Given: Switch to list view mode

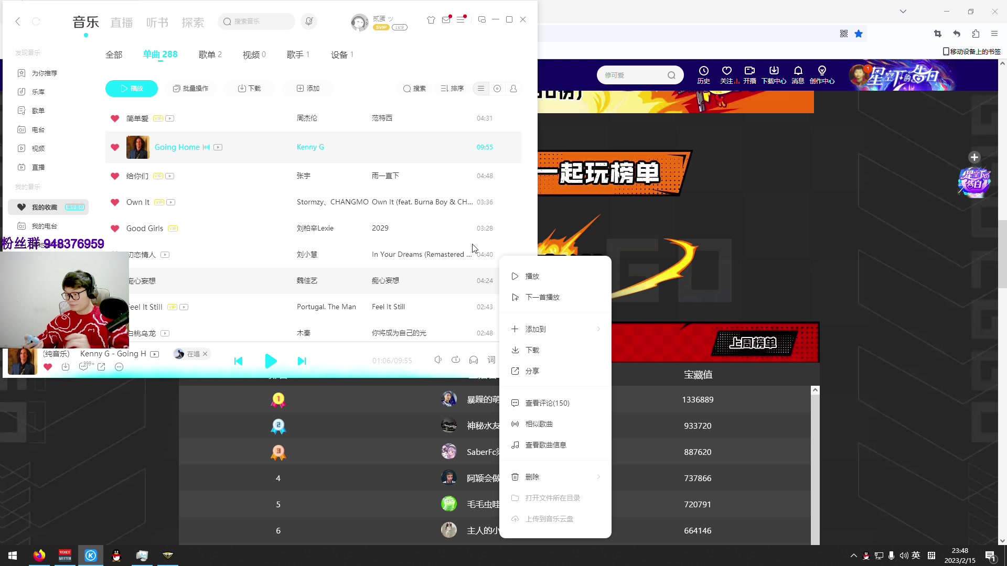Looking at the screenshot, I should [481, 89].
